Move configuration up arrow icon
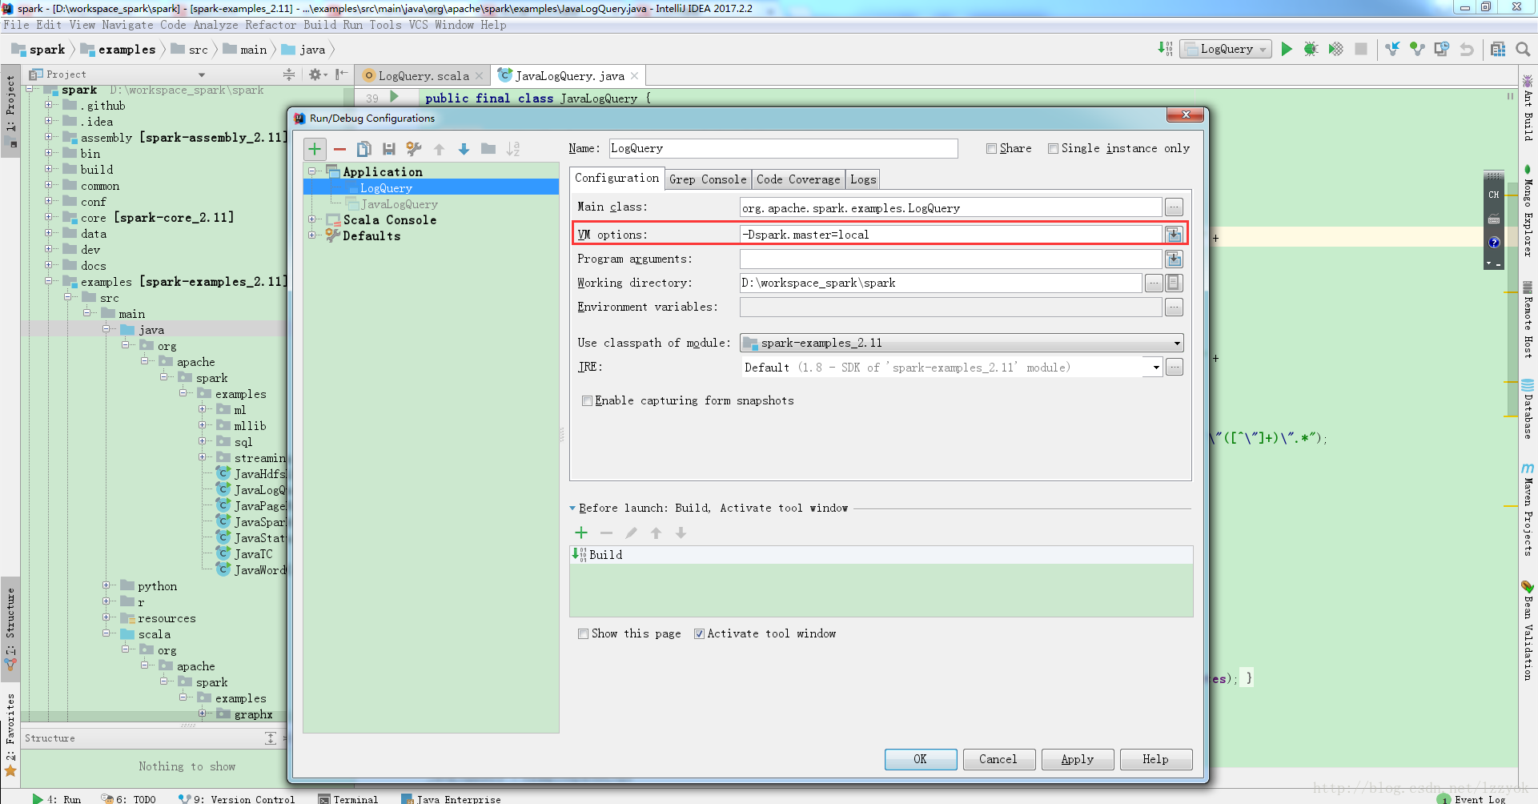 439,149
